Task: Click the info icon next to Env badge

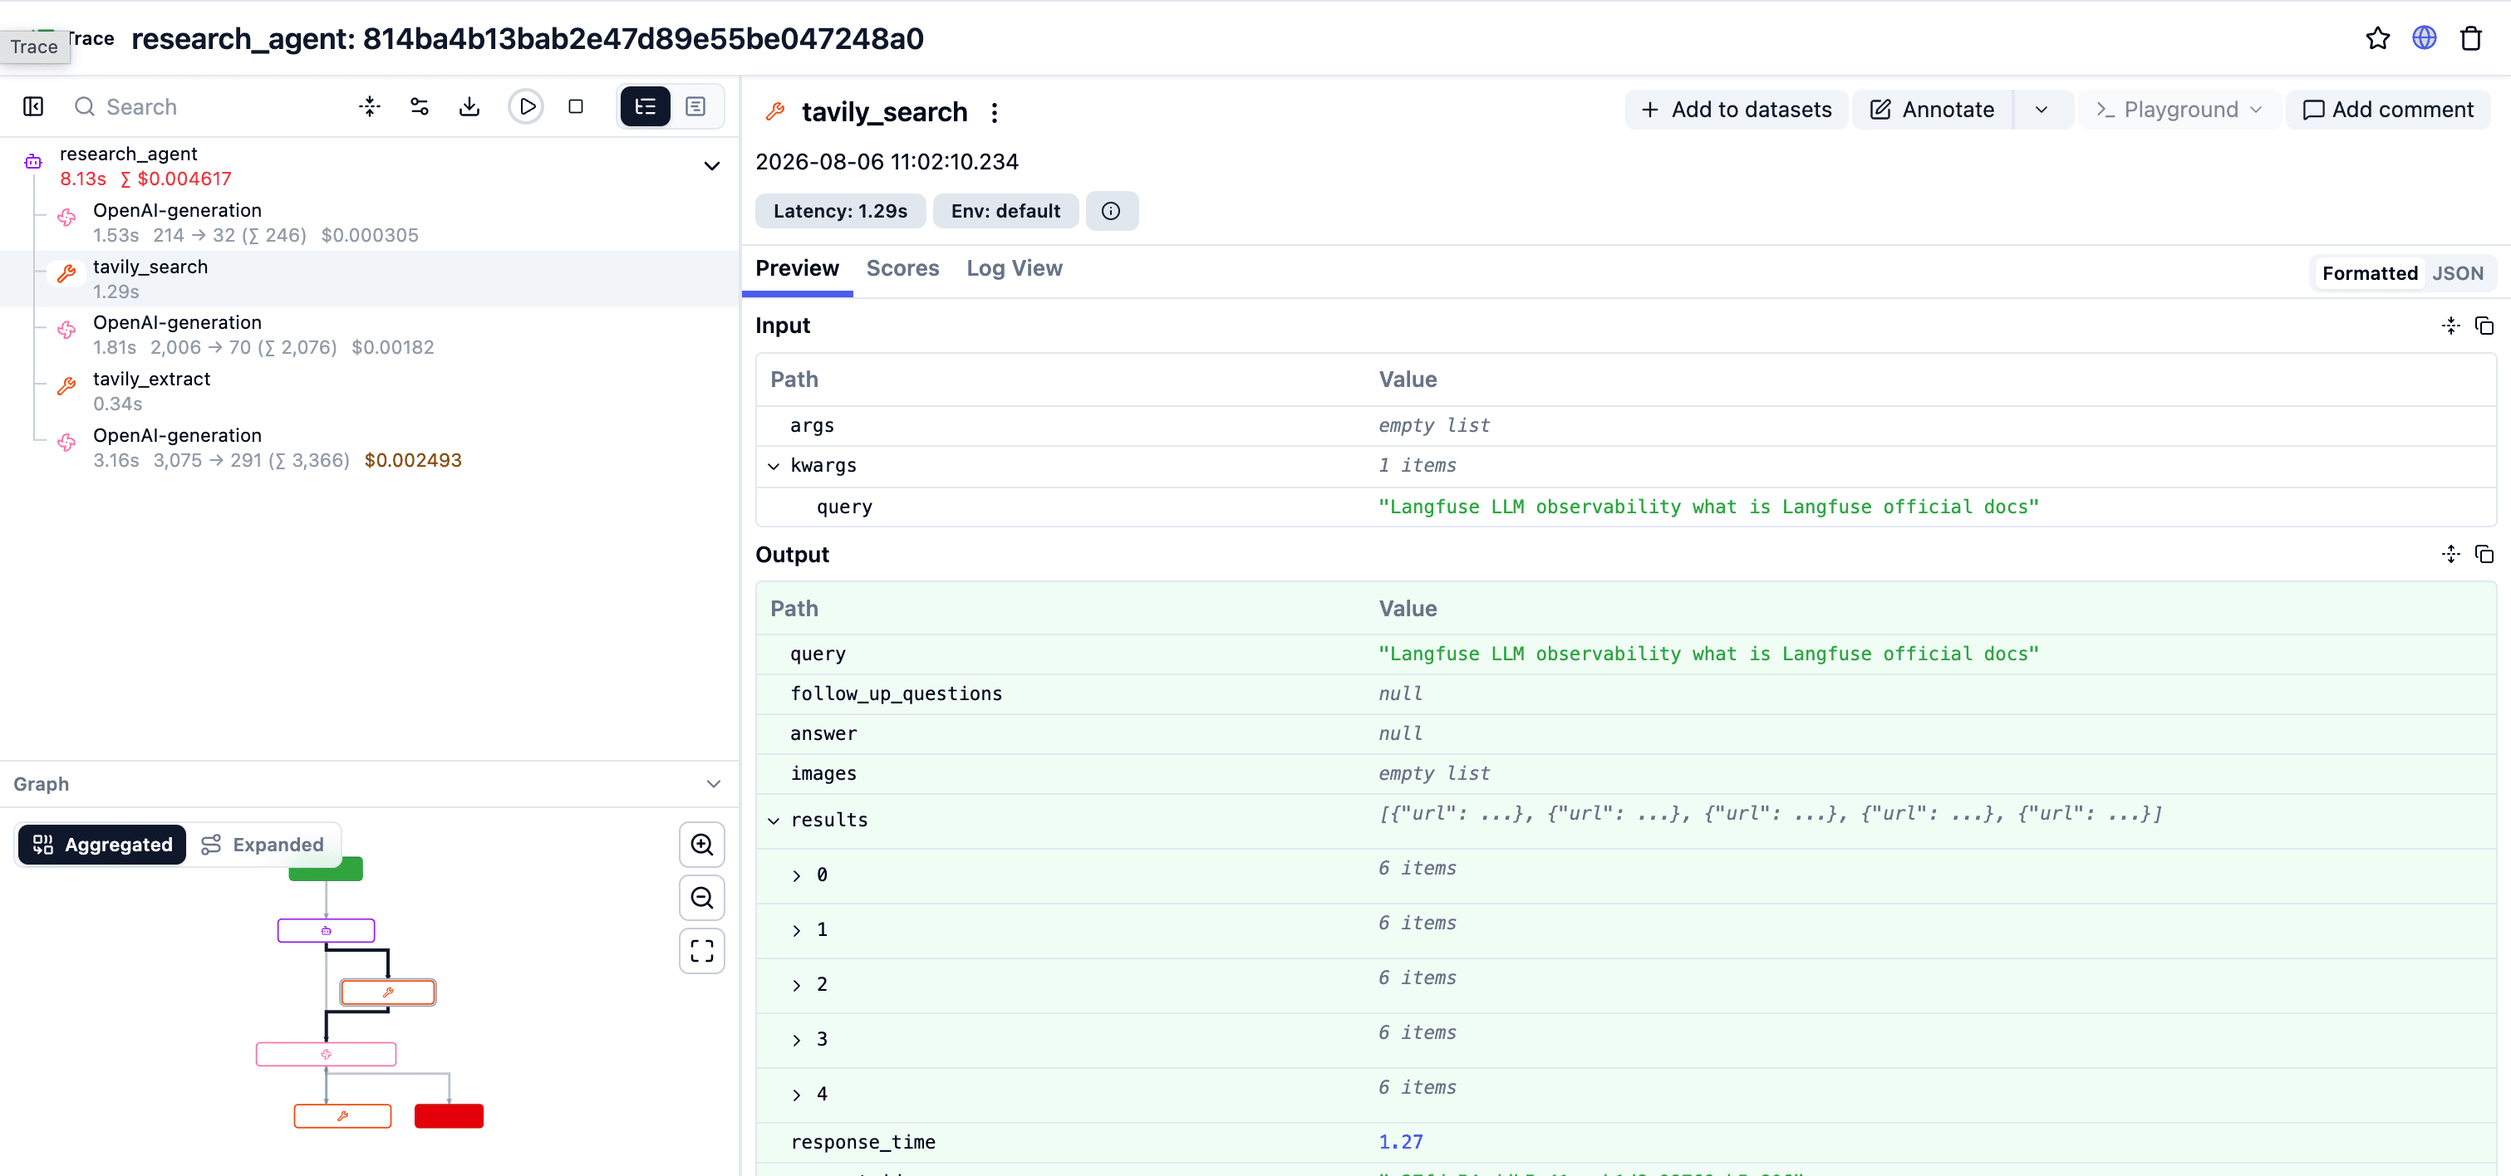Action: click(1111, 210)
